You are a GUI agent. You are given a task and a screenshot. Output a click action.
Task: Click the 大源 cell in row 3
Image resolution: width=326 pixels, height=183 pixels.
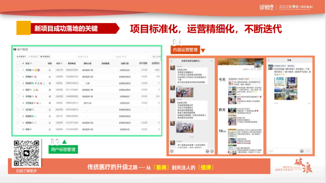[88, 83]
